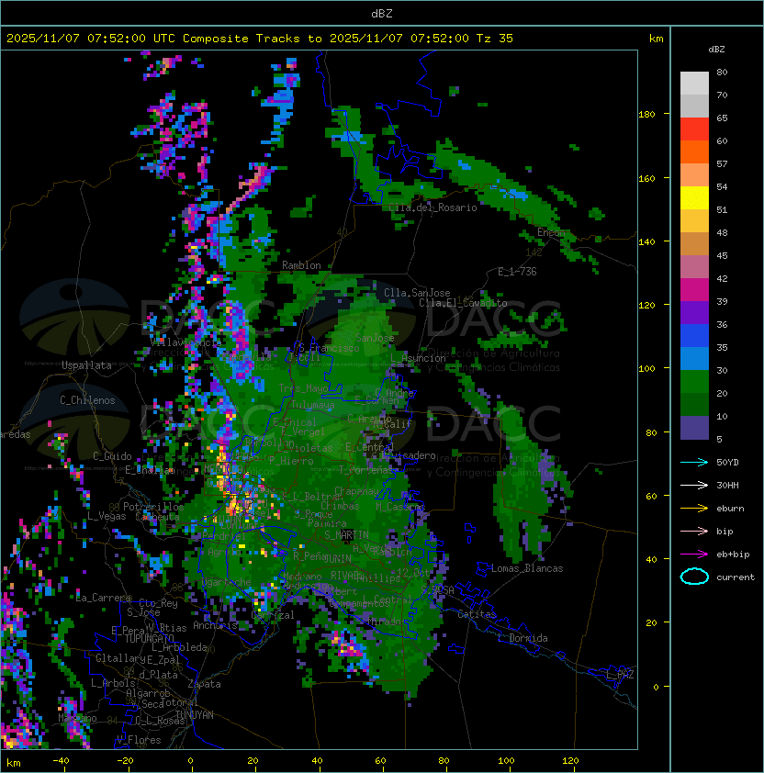Image resolution: width=764 pixels, height=773 pixels.
Task: Click the Catitas label on the map
Action: (x=477, y=614)
